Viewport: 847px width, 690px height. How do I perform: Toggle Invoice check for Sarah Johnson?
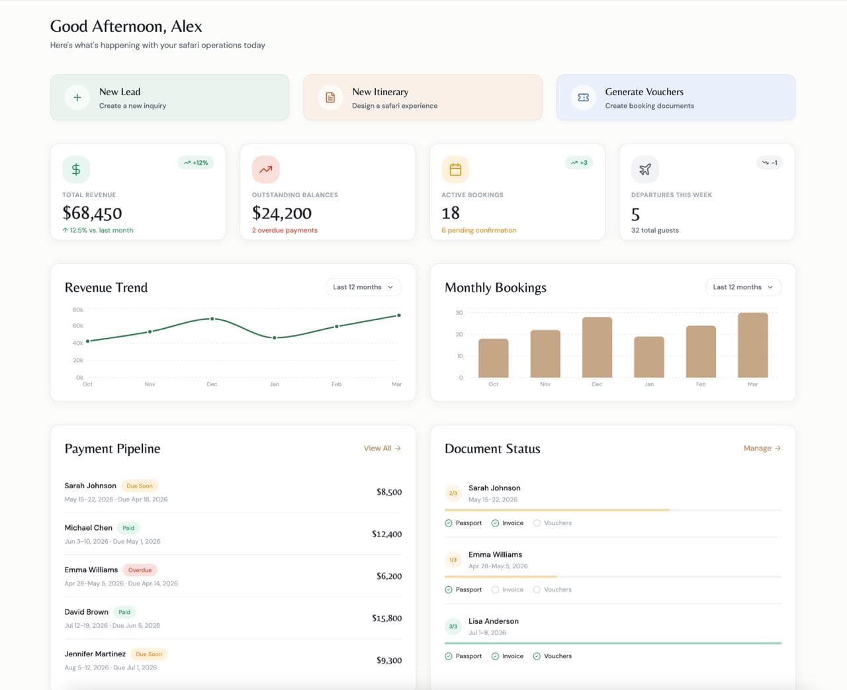point(495,523)
